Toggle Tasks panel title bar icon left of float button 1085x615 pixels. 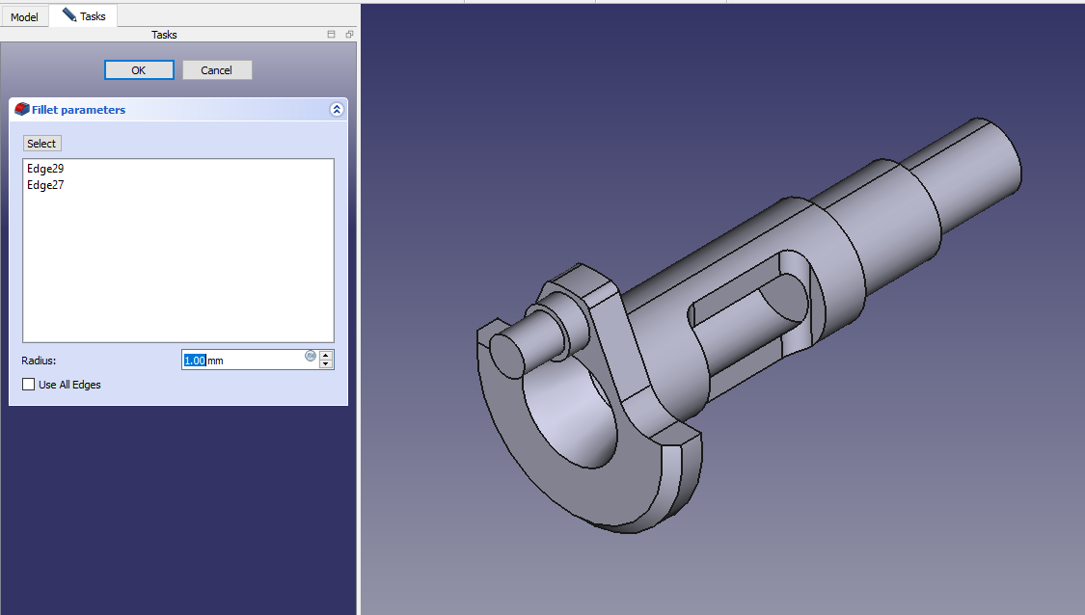coord(332,34)
